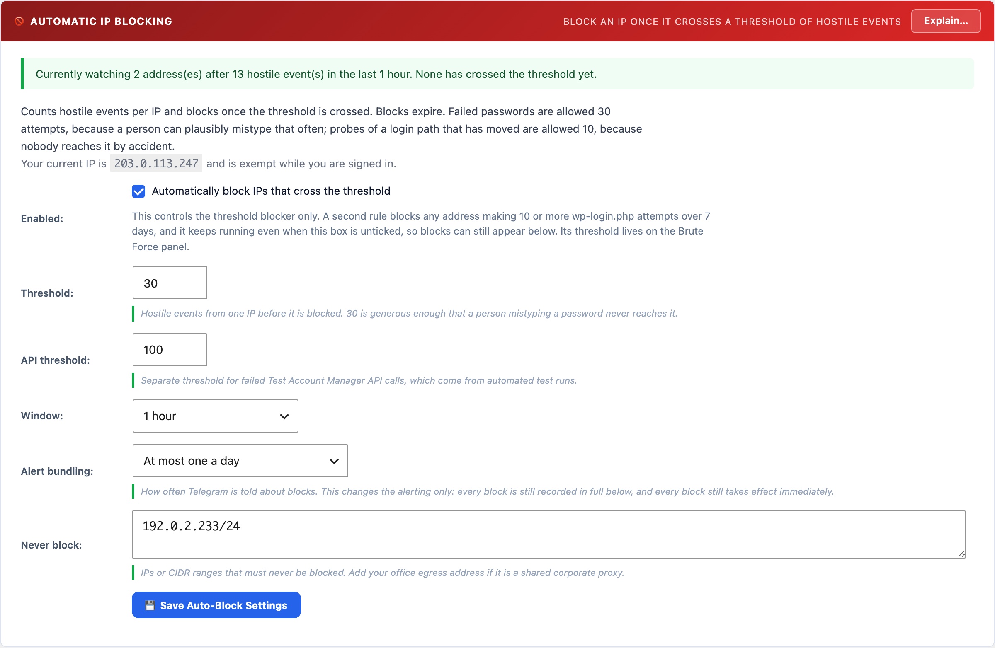Click the 'Currently watching 2 address(es)' status notice
This screenshot has width=995, height=648.
pyautogui.click(x=498, y=74)
